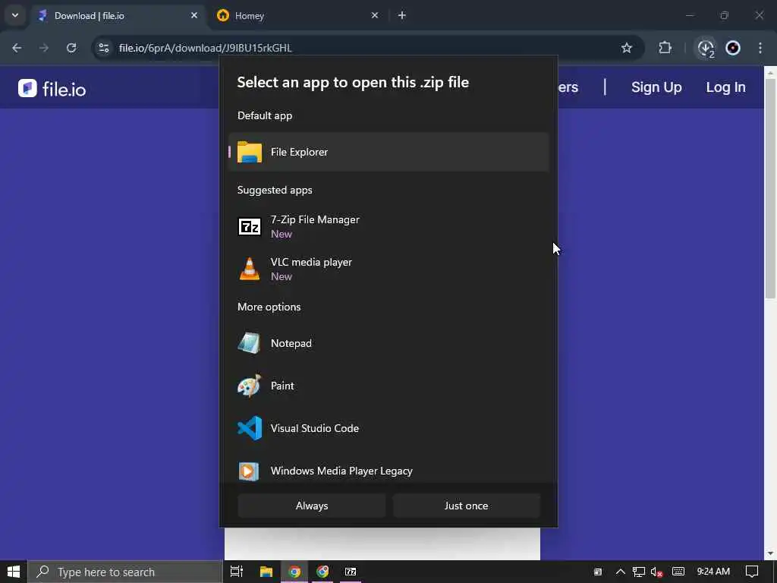The width and height of the screenshot is (777, 583).
Task: Select Visual Studio Code from list
Action: [388, 428]
